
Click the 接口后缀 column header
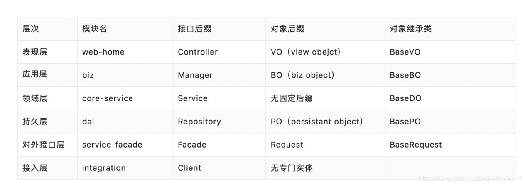(x=219, y=29)
